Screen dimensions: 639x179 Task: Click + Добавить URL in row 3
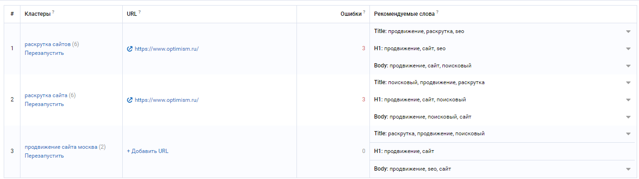coord(148,151)
